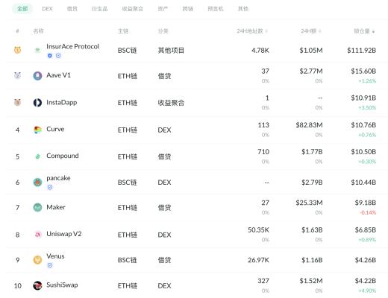Open the Venus project link
Screen dimensions: 388x298
(x=55, y=256)
